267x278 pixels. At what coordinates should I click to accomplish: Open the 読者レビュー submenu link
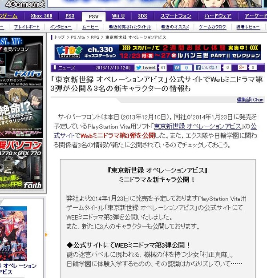tap(248, 27)
